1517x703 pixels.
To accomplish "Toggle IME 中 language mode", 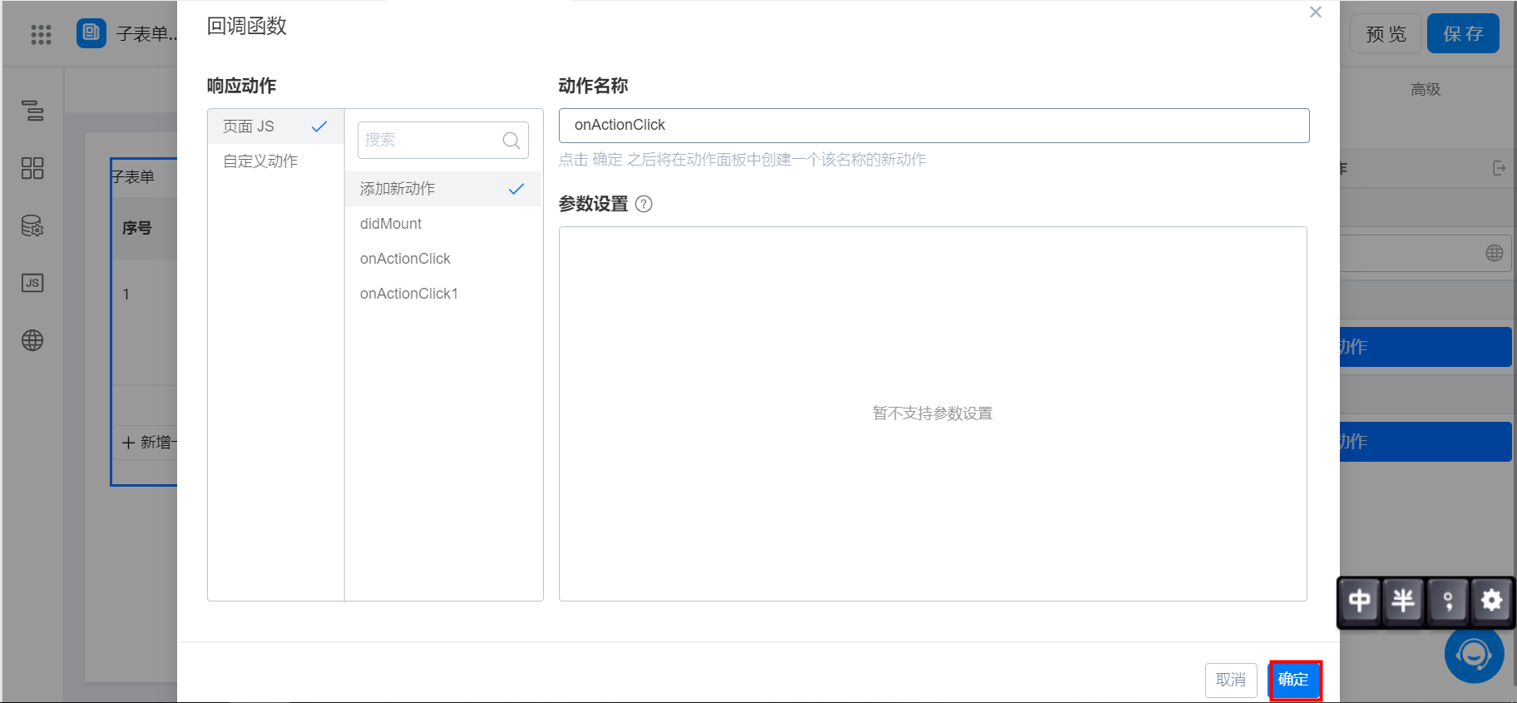I will (x=1360, y=600).
